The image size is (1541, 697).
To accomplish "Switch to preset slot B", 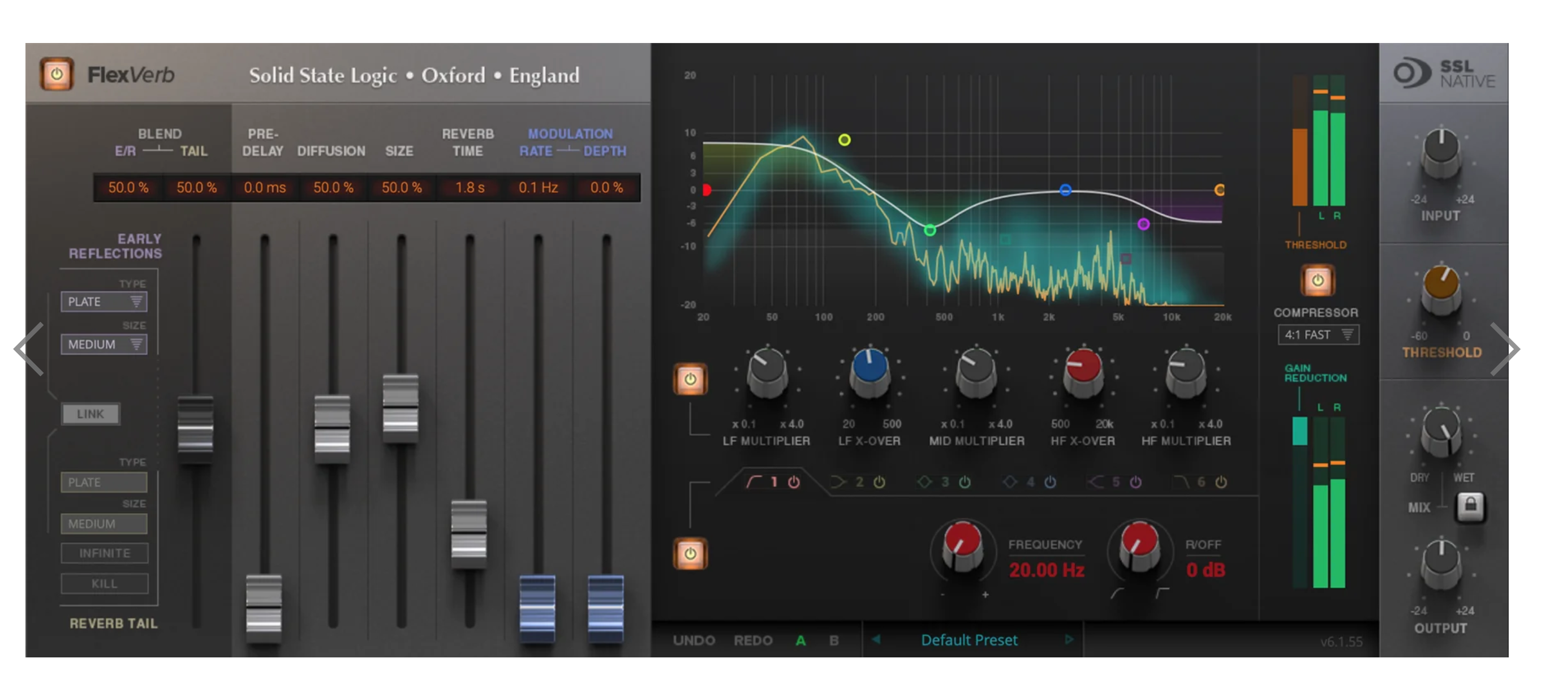I will coord(834,641).
